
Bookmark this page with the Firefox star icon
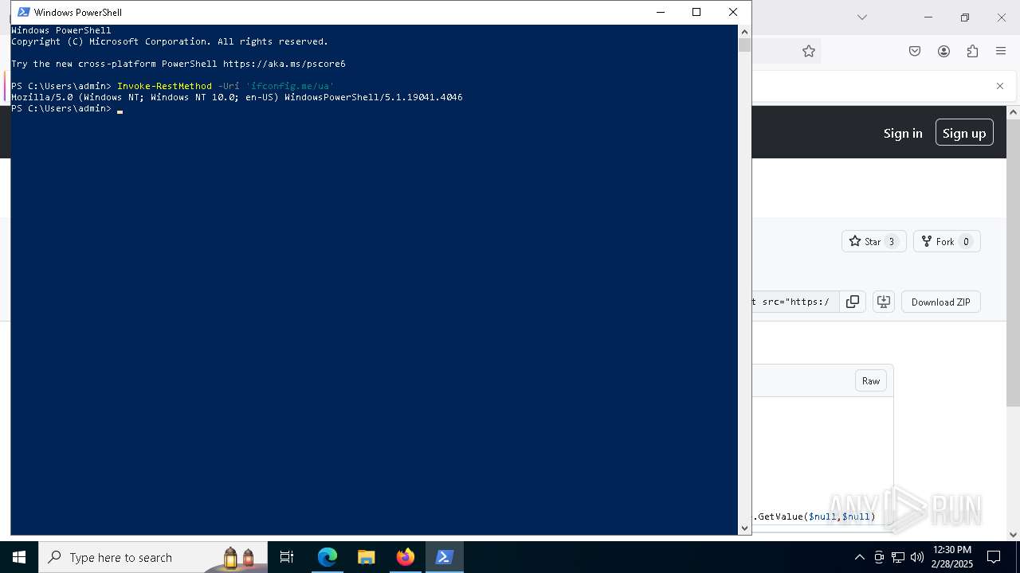pyautogui.click(x=809, y=51)
